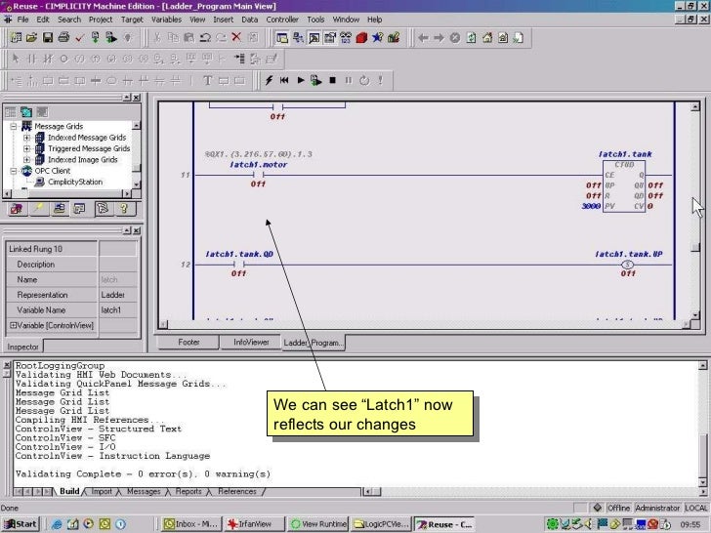This screenshot has height=533, width=711.
Task: Switch to the Reports tab in feedback zone
Action: pos(188,492)
